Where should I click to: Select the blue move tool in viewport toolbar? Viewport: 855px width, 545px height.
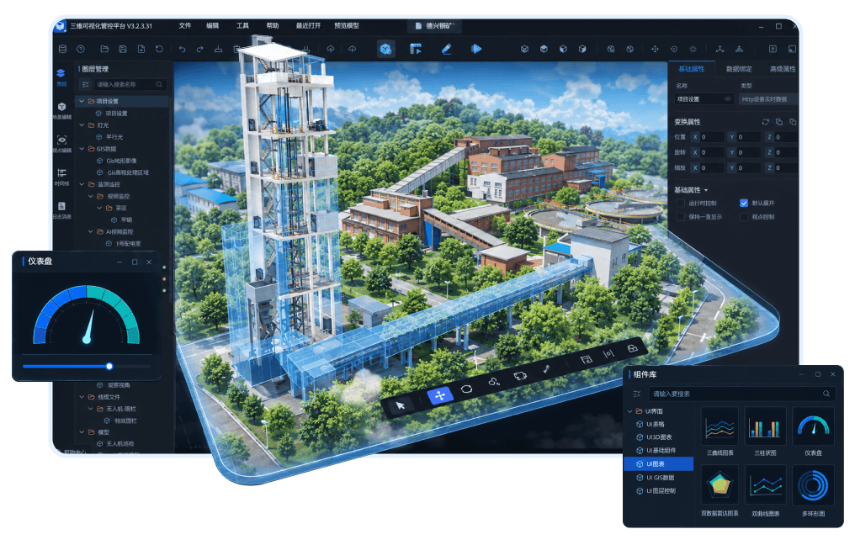tap(440, 395)
